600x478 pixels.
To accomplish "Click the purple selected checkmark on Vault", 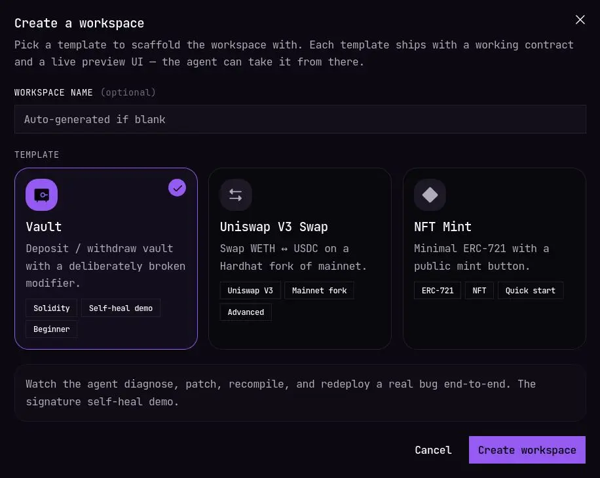I will (177, 188).
